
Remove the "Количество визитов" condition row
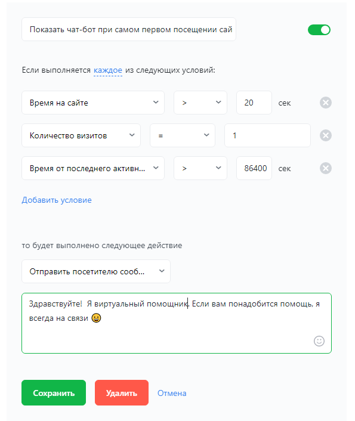(325, 135)
